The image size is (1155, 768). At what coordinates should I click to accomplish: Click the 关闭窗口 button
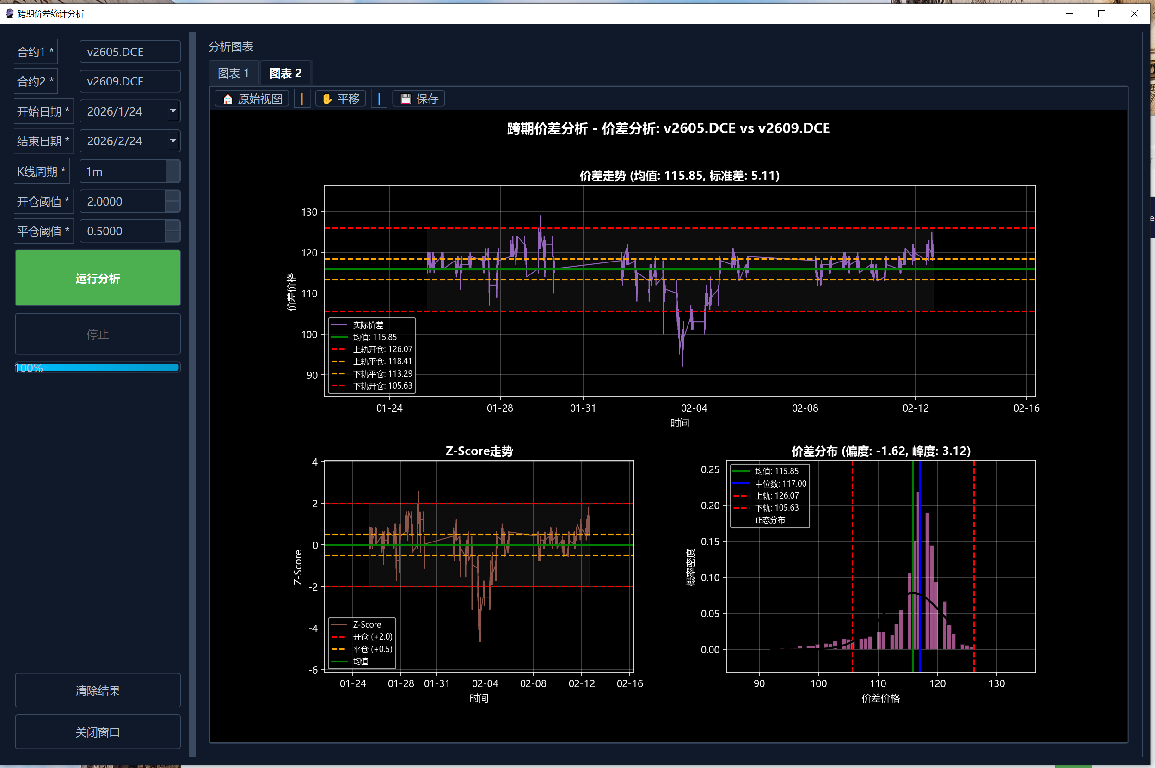click(x=98, y=732)
